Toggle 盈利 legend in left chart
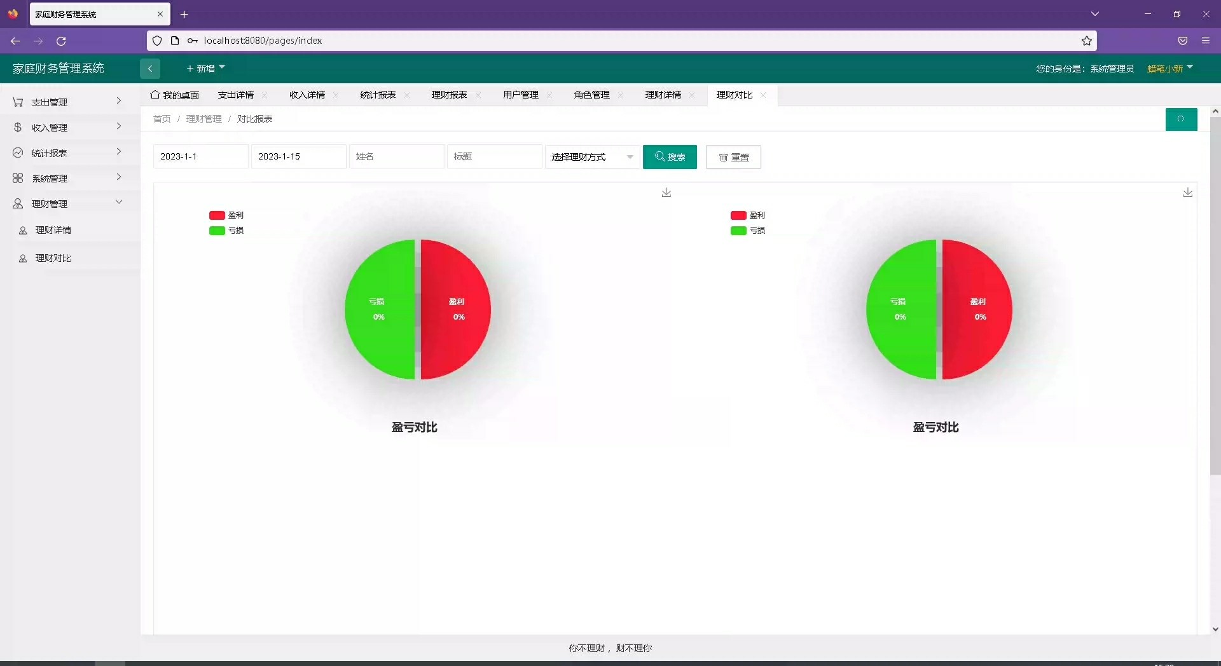Viewport: 1221px width, 666px height. [x=226, y=215]
